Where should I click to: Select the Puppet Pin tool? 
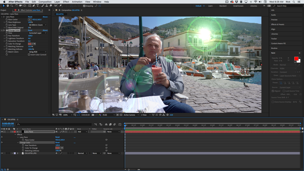point(61,6)
